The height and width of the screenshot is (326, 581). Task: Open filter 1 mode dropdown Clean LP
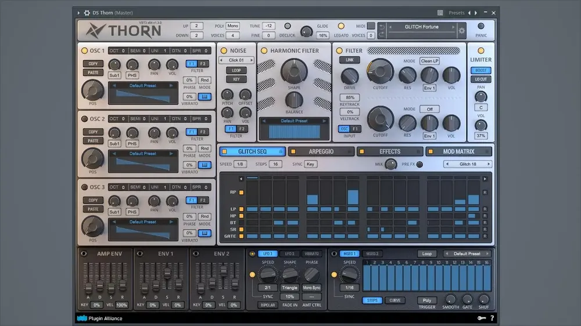point(429,61)
